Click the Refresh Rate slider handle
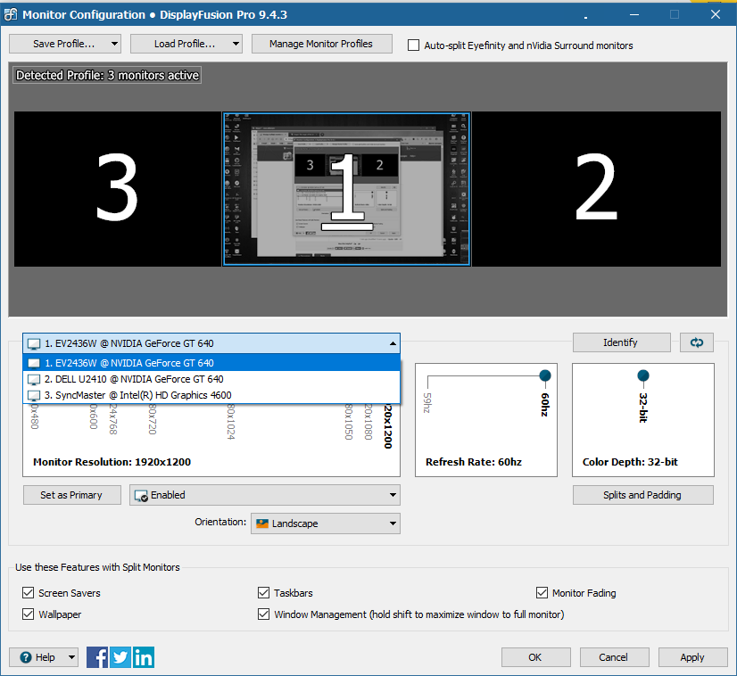The width and height of the screenshot is (737, 676). pos(544,376)
